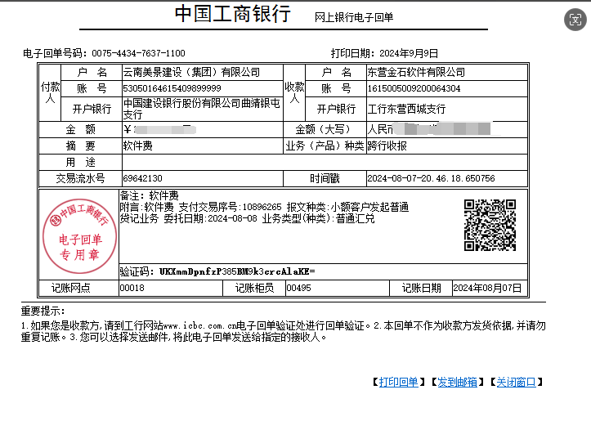591x439 pixels.
Task: Click the 摘要 value 软件费
Action: click(138, 146)
